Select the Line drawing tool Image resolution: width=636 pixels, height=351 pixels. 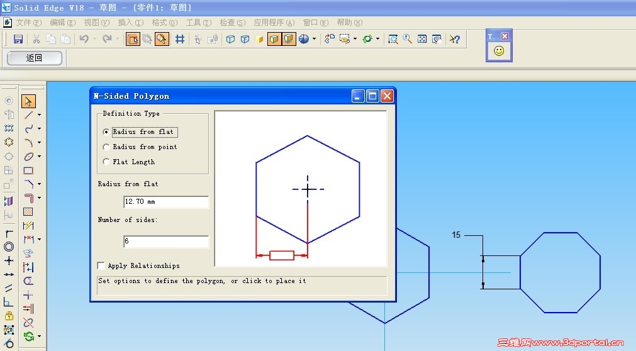(28, 115)
